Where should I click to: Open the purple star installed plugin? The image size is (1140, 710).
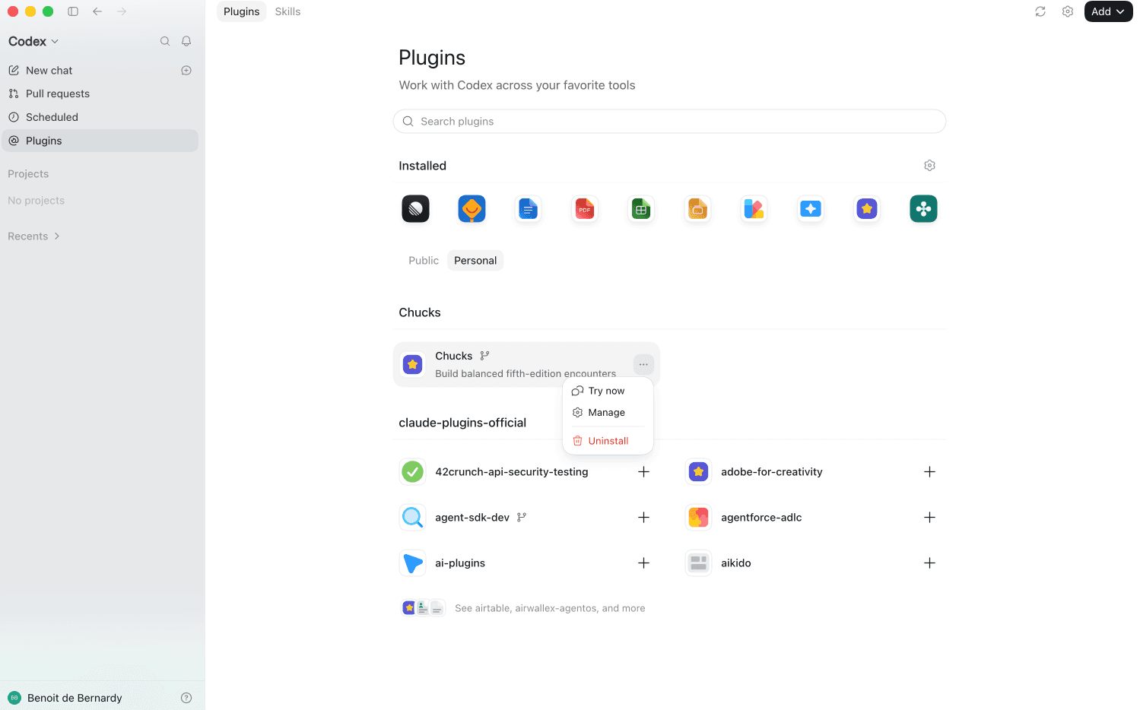coord(867,209)
